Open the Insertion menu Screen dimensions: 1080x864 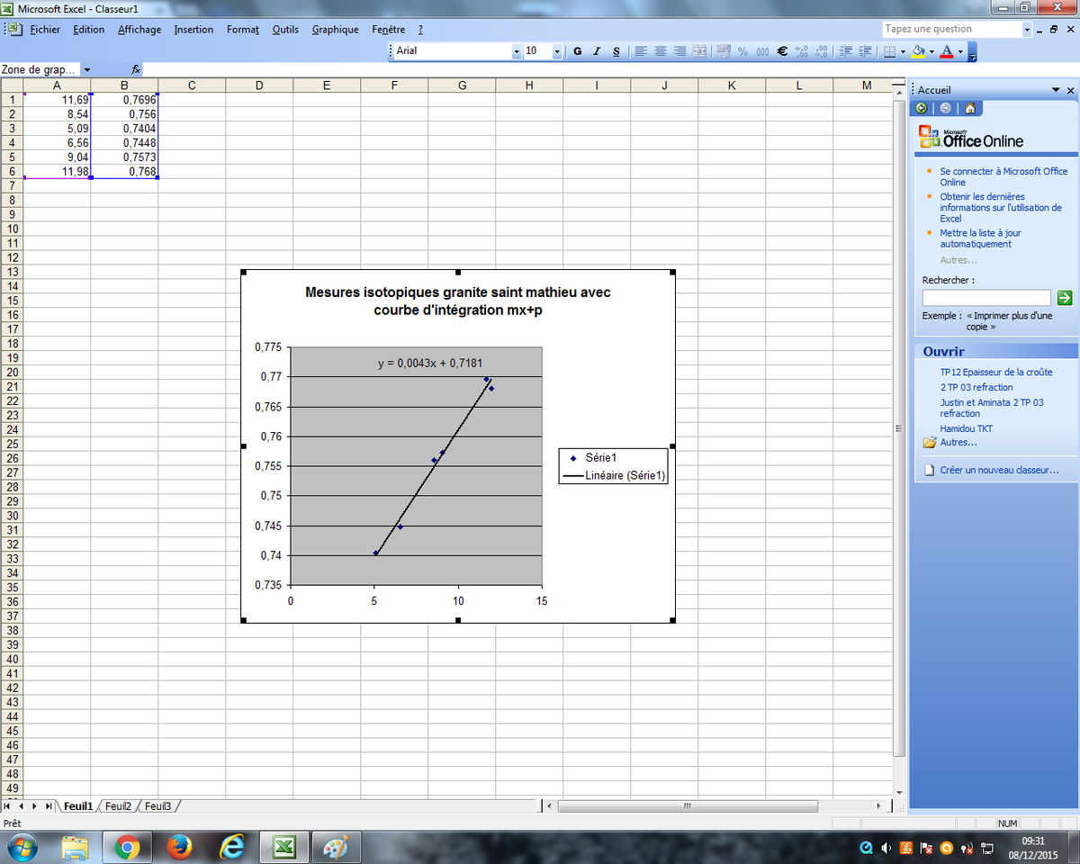pyautogui.click(x=193, y=30)
